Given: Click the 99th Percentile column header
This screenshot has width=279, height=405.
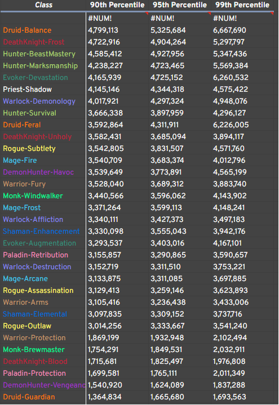Looking at the screenshot, I should pyautogui.click(x=242, y=5).
